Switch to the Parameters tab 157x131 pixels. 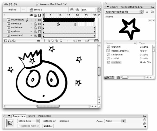pos(45,116)
